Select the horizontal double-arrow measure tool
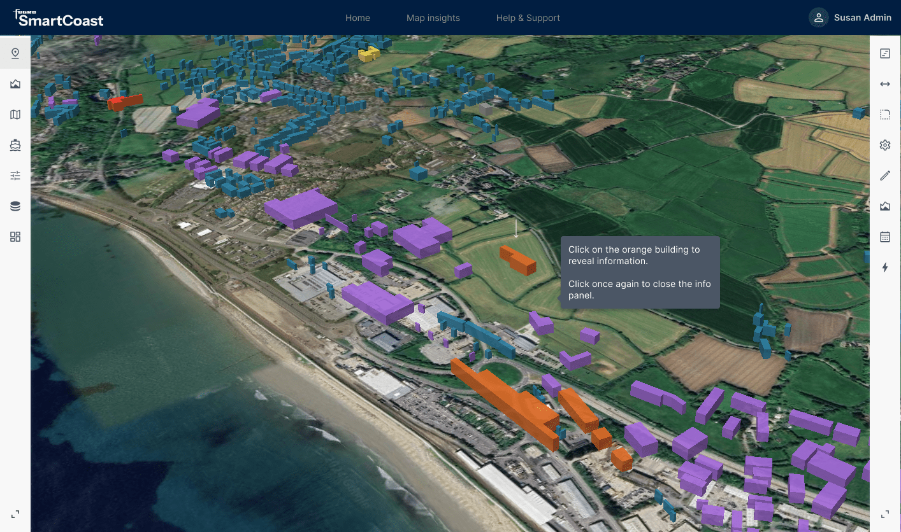This screenshot has height=532, width=901. [885, 84]
